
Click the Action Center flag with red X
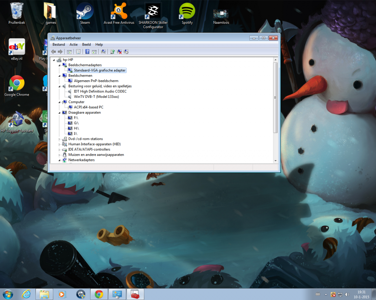click(333, 294)
